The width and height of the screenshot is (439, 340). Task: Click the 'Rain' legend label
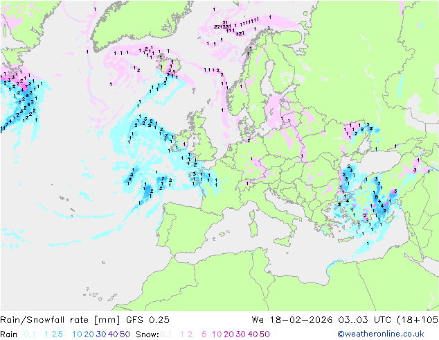point(9,334)
